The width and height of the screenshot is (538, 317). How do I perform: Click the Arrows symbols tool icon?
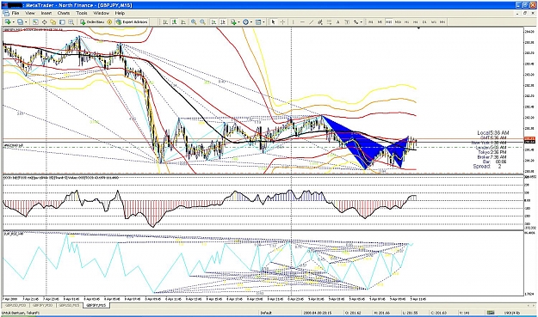click(x=356, y=22)
